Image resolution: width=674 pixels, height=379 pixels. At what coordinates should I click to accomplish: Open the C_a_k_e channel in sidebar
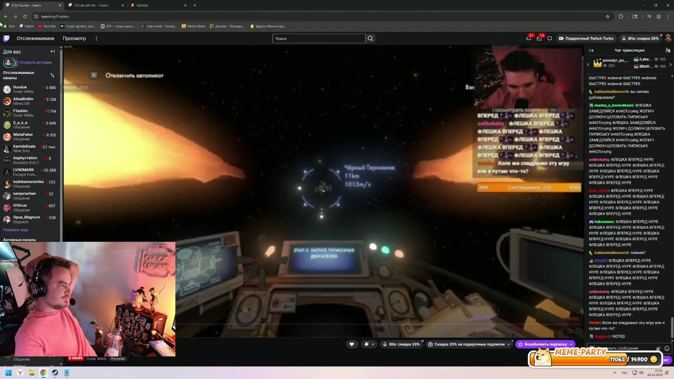[31, 125]
